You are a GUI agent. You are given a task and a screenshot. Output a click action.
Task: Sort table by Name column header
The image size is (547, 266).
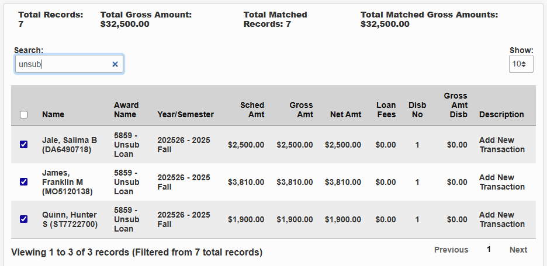click(53, 115)
